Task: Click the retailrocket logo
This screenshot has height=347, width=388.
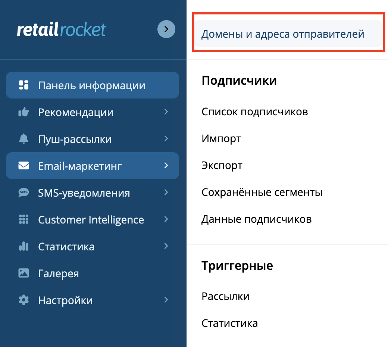Action: pos(61,29)
